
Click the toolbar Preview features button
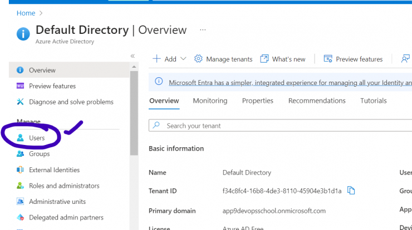pyautogui.click(x=353, y=59)
